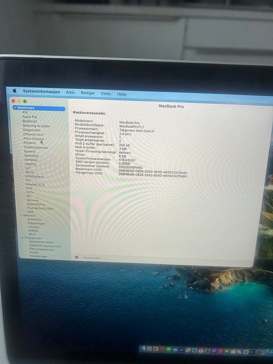Select Lagring in the sidebar
The width and height of the screenshot is (273, 364).
(30, 164)
